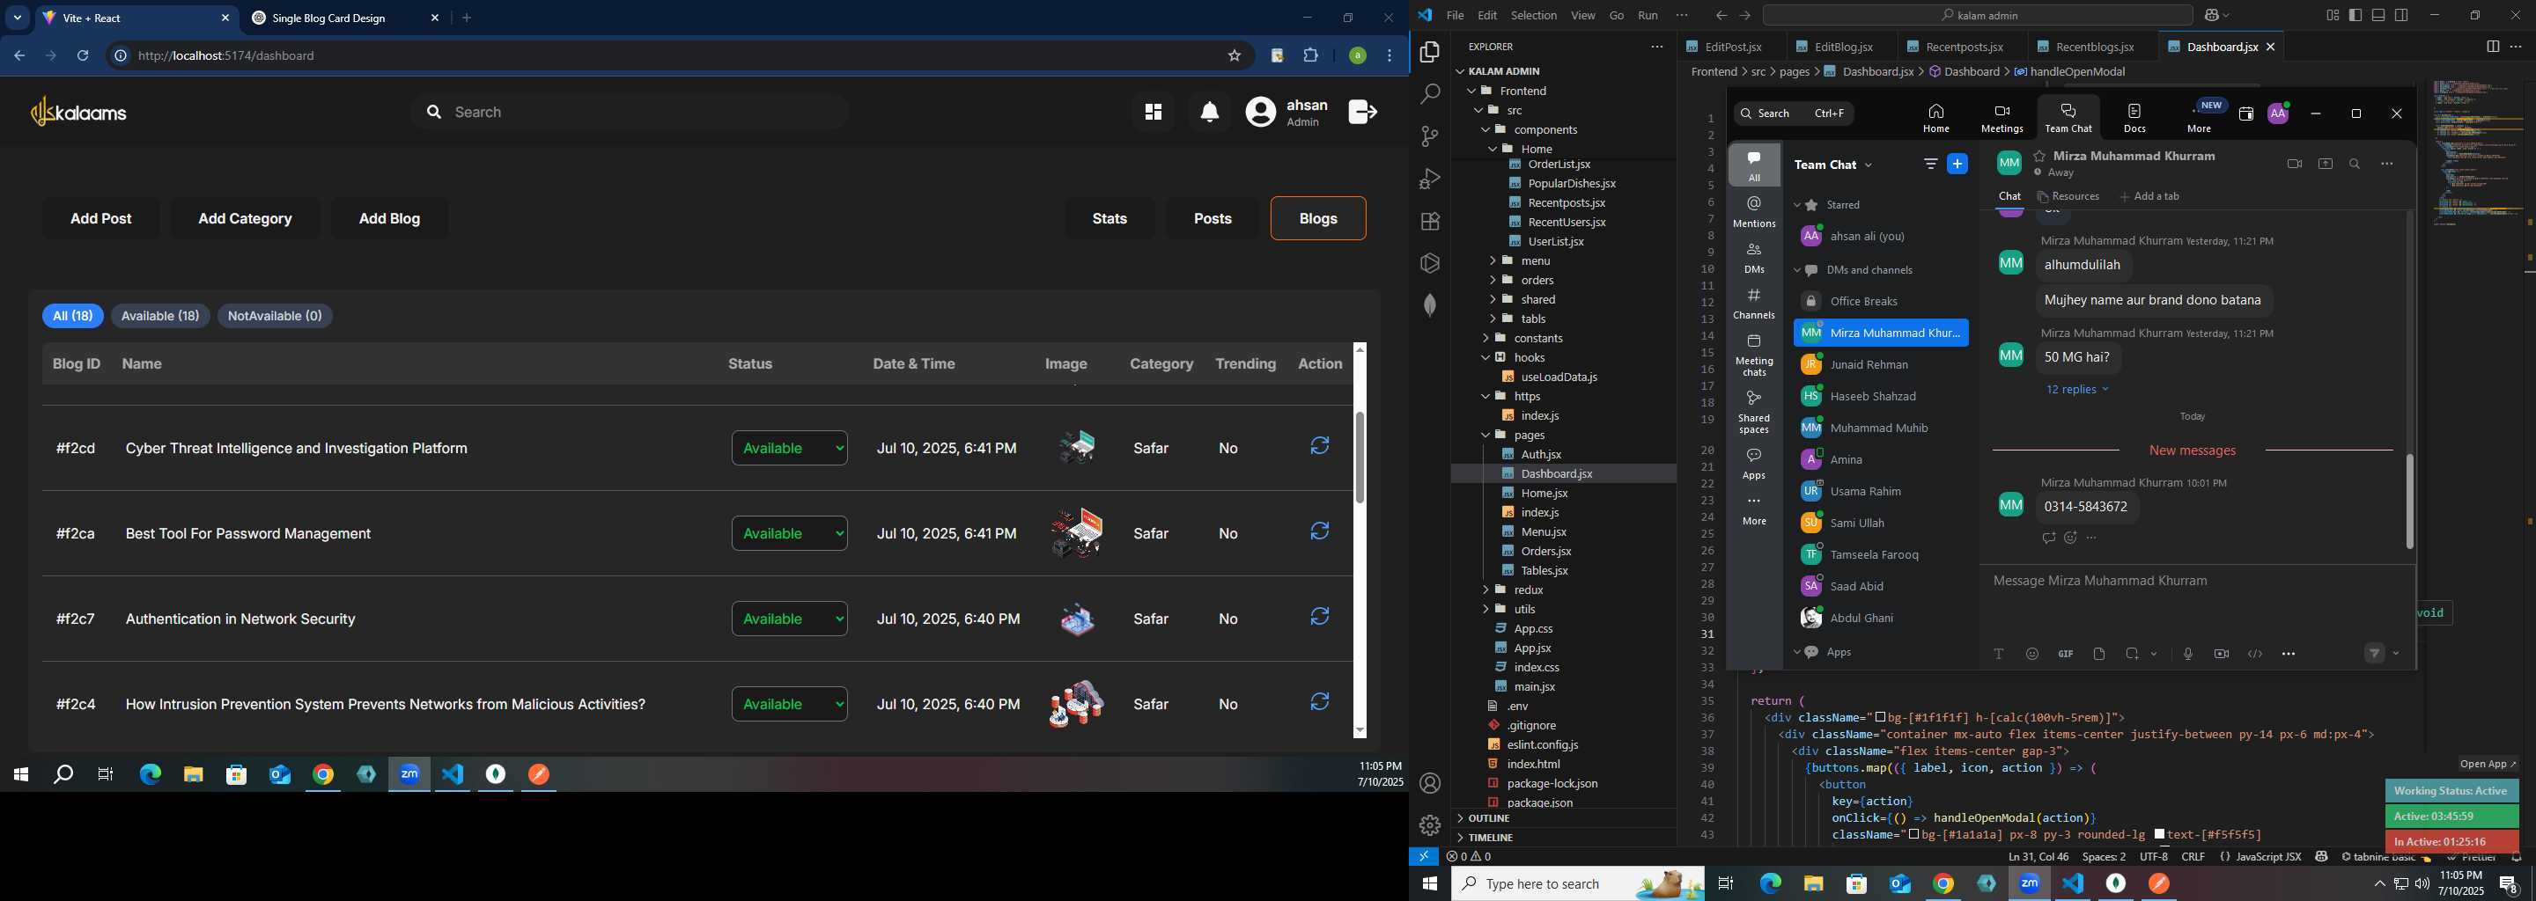Click the refresh action icon for blog #f2ca
Viewport: 2536px width, 901px height.
[1320, 532]
